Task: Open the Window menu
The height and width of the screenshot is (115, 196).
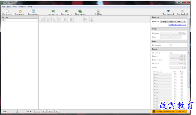Action: click(22, 7)
